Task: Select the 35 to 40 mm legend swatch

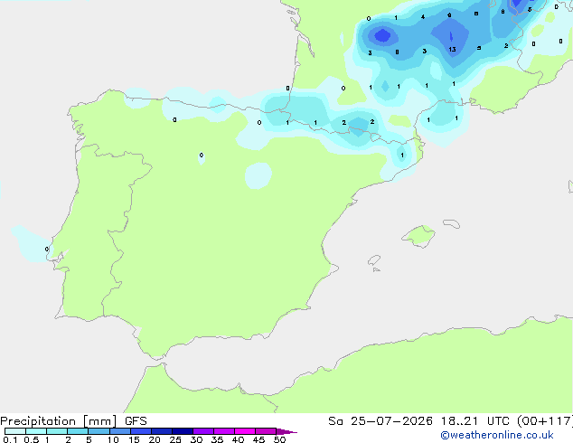Action: coord(224,431)
